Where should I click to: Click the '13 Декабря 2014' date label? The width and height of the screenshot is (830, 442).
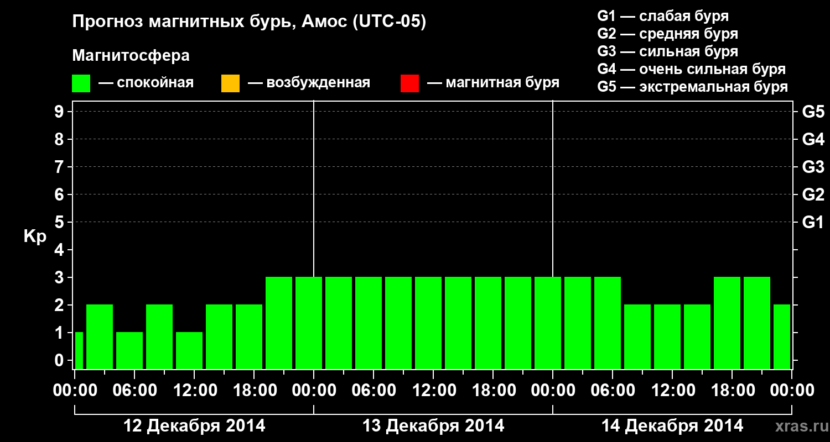coord(433,426)
